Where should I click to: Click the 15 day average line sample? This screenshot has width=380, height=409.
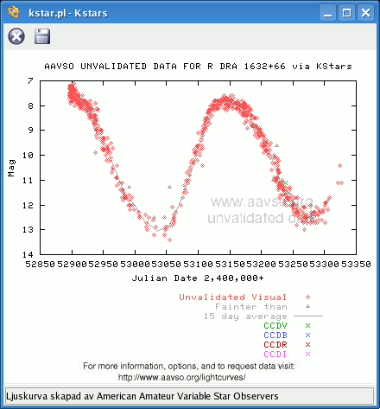pos(308,316)
